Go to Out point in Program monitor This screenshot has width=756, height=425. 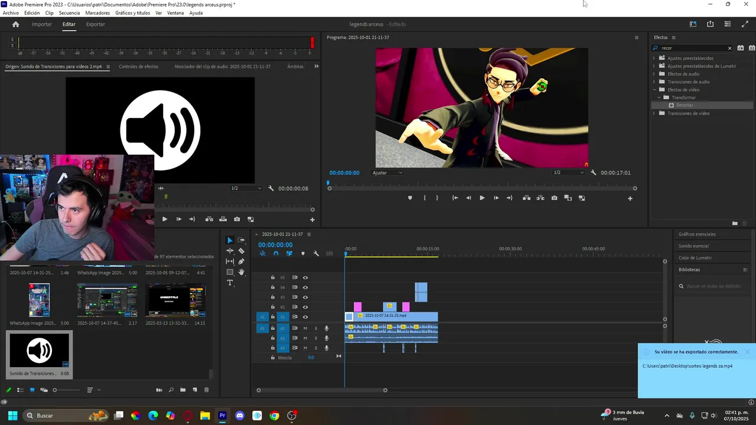(509, 198)
